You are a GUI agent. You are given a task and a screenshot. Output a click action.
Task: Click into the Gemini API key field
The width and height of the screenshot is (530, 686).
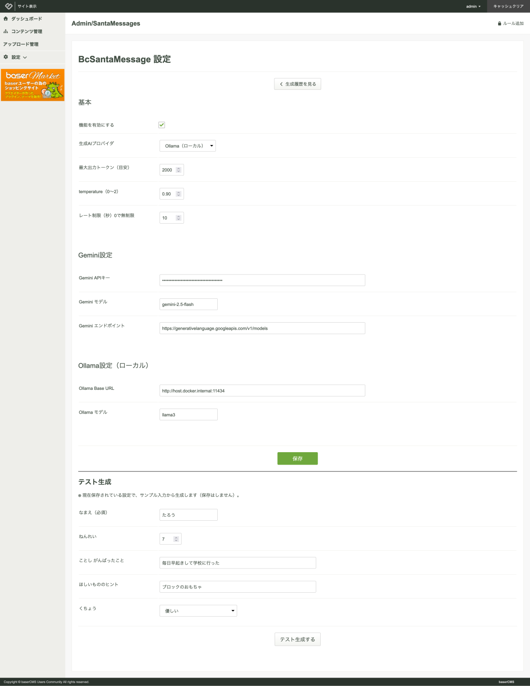(x=262, y=280)
